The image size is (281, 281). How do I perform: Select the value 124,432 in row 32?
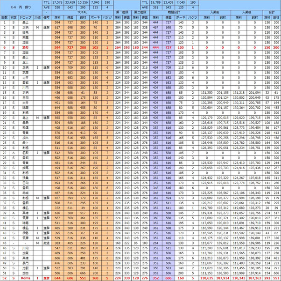point(207,178)
